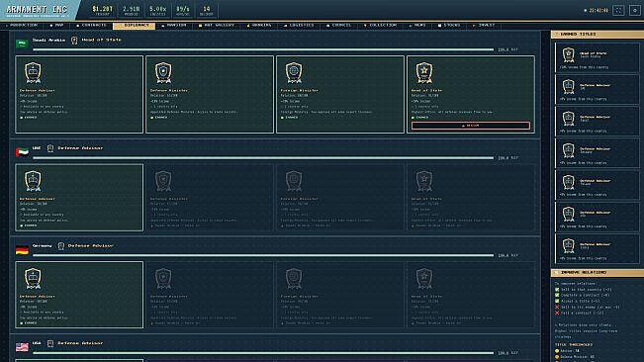Screen dimensions: 644x362
Task: Click 'Sell to that country' checkmark
Action: 557,290
